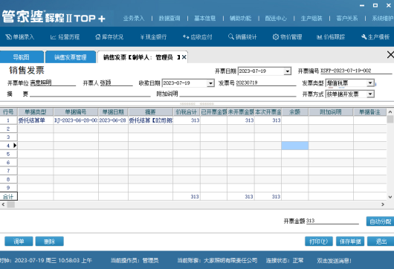Open the 业务录入 menu
Screen dimensions: 394x269
pyautogui.click(x=134, y=19)
